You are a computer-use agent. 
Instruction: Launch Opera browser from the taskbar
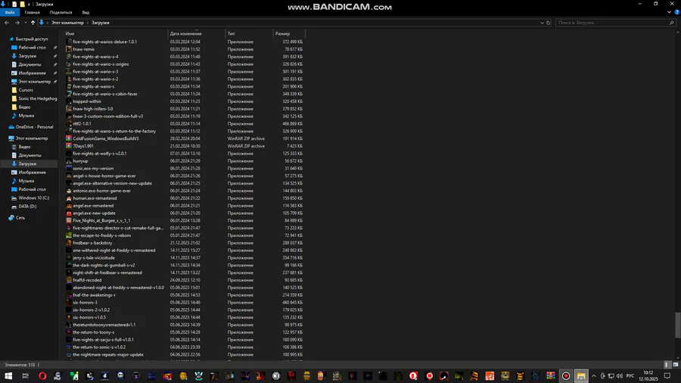pyautogui.click(x=42, y=375)
